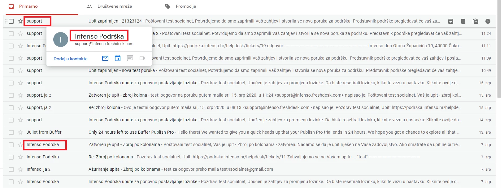Tick checkbox of the 11:11 Infenso email
The image size is (504, 188).
11,46
